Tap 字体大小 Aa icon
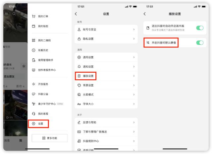This screenshot has width=212, height=154. click(79, 104)
